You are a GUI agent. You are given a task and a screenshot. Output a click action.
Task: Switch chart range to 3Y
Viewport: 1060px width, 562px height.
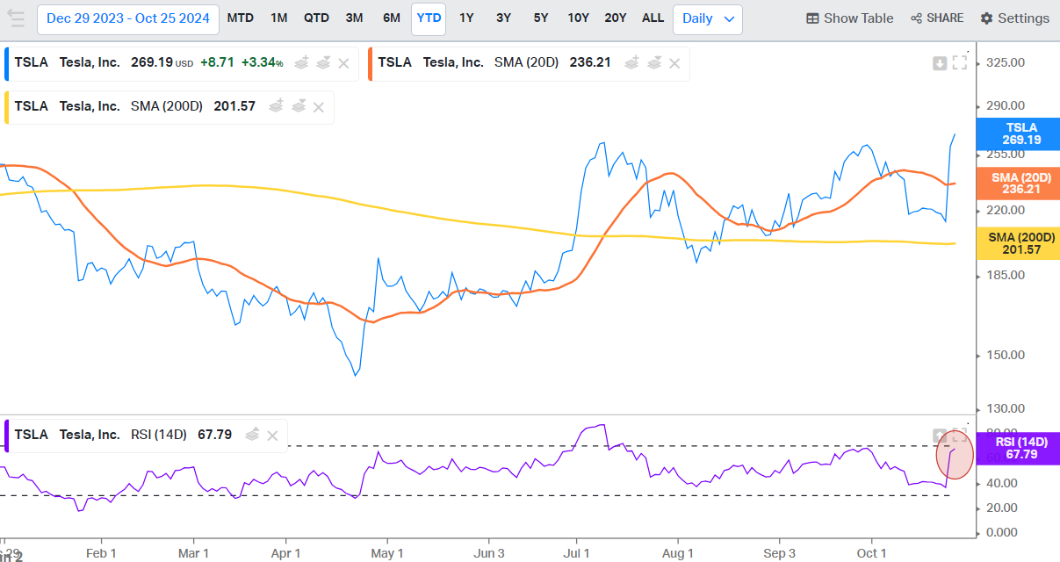pos(503,18)
